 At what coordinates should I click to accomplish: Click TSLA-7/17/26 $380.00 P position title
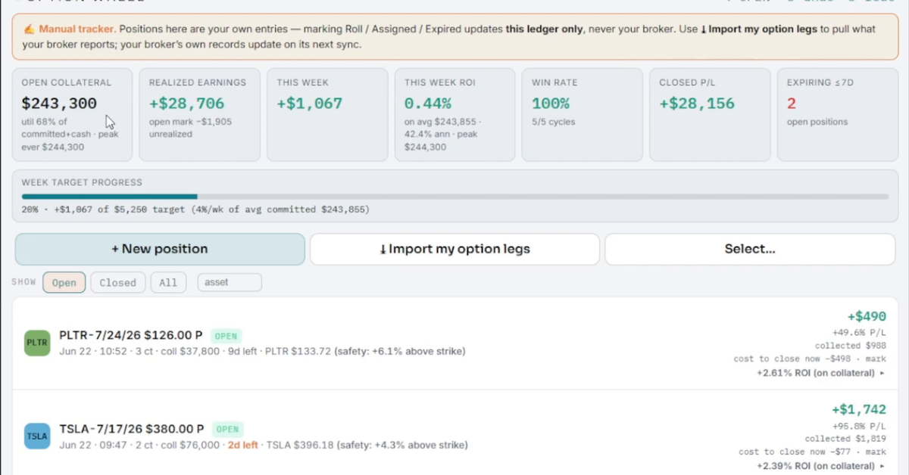(x=132, y=429)
